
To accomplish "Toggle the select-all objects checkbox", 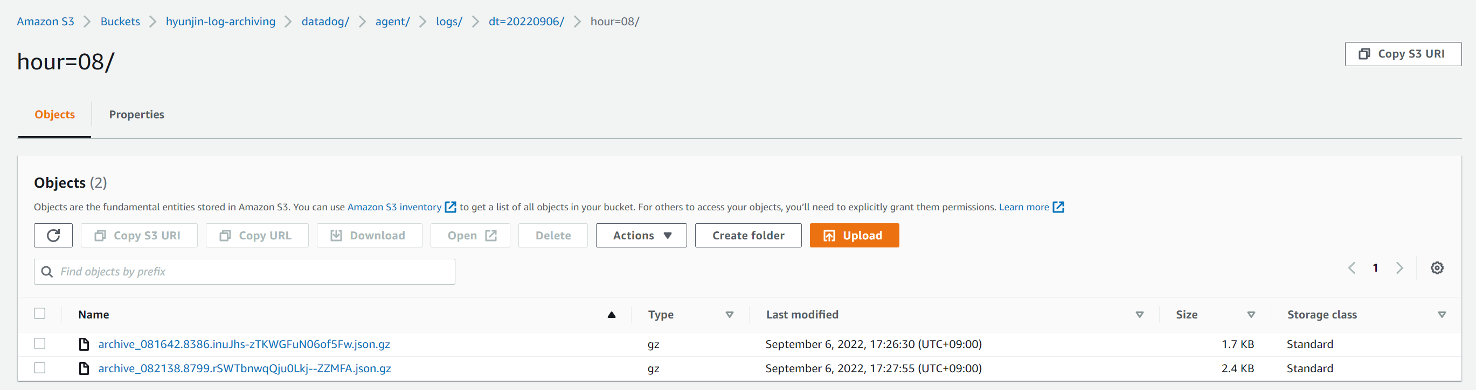I will [x=39, y=314].
